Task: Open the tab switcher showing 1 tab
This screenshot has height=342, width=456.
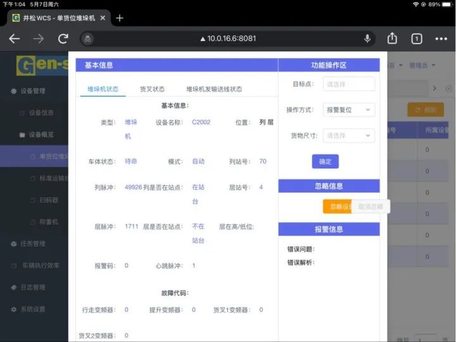Action: (416, 39)
